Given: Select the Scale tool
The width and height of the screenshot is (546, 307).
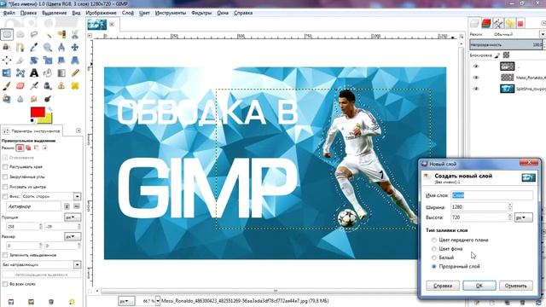Looking at the screenshot, I should tap(48, 61).
